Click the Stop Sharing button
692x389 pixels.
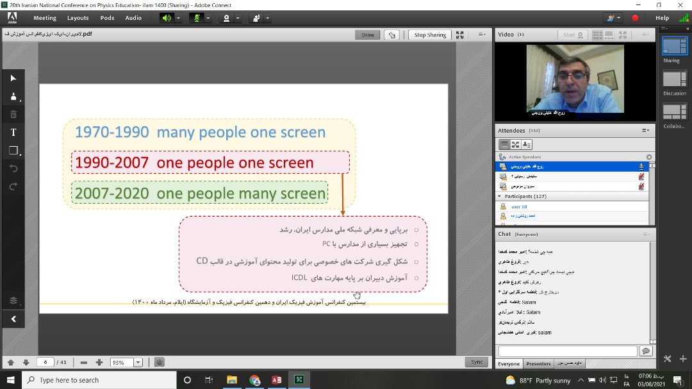[x=430, y=35]
